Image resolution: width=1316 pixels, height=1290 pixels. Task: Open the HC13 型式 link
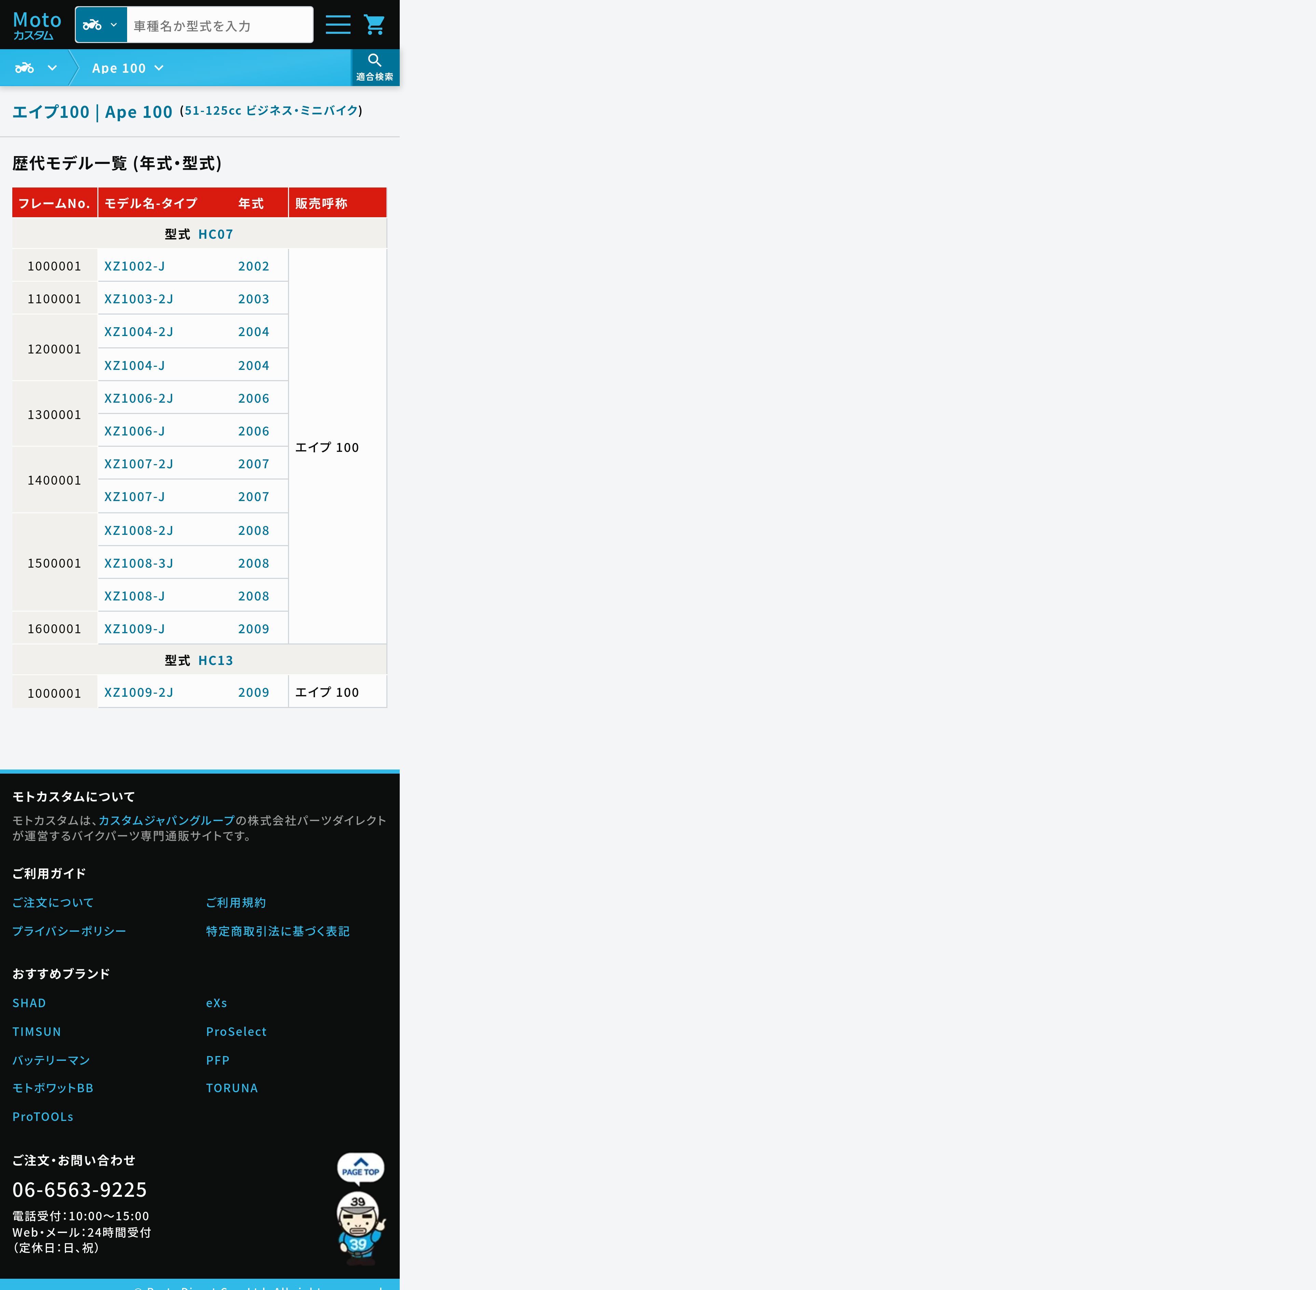[x=216, y=661]
